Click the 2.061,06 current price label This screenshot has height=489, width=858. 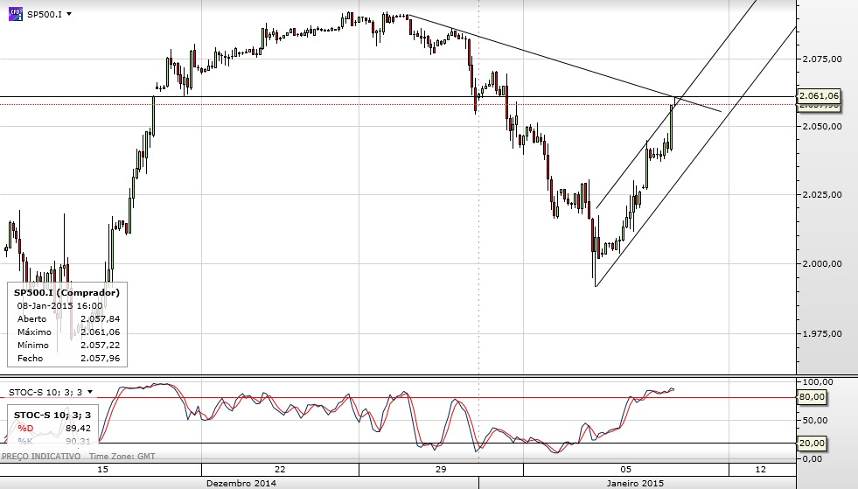pyautogui.click(x=819, y=96)
